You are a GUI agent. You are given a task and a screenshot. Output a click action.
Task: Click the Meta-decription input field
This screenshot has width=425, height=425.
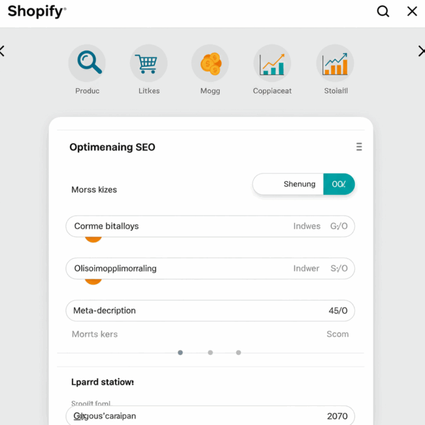coord(210,311)
